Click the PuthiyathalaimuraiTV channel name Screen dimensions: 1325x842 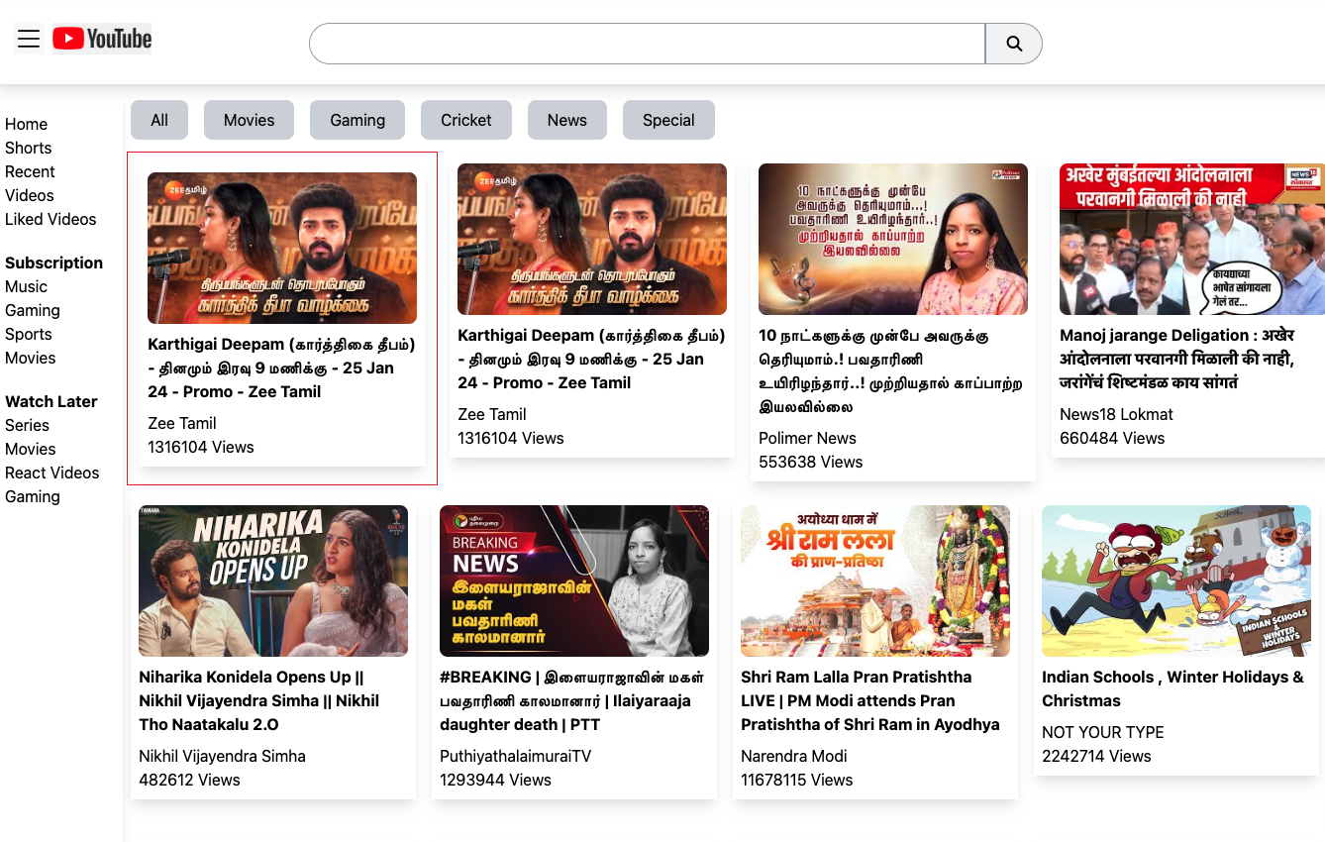click(515, 756)
